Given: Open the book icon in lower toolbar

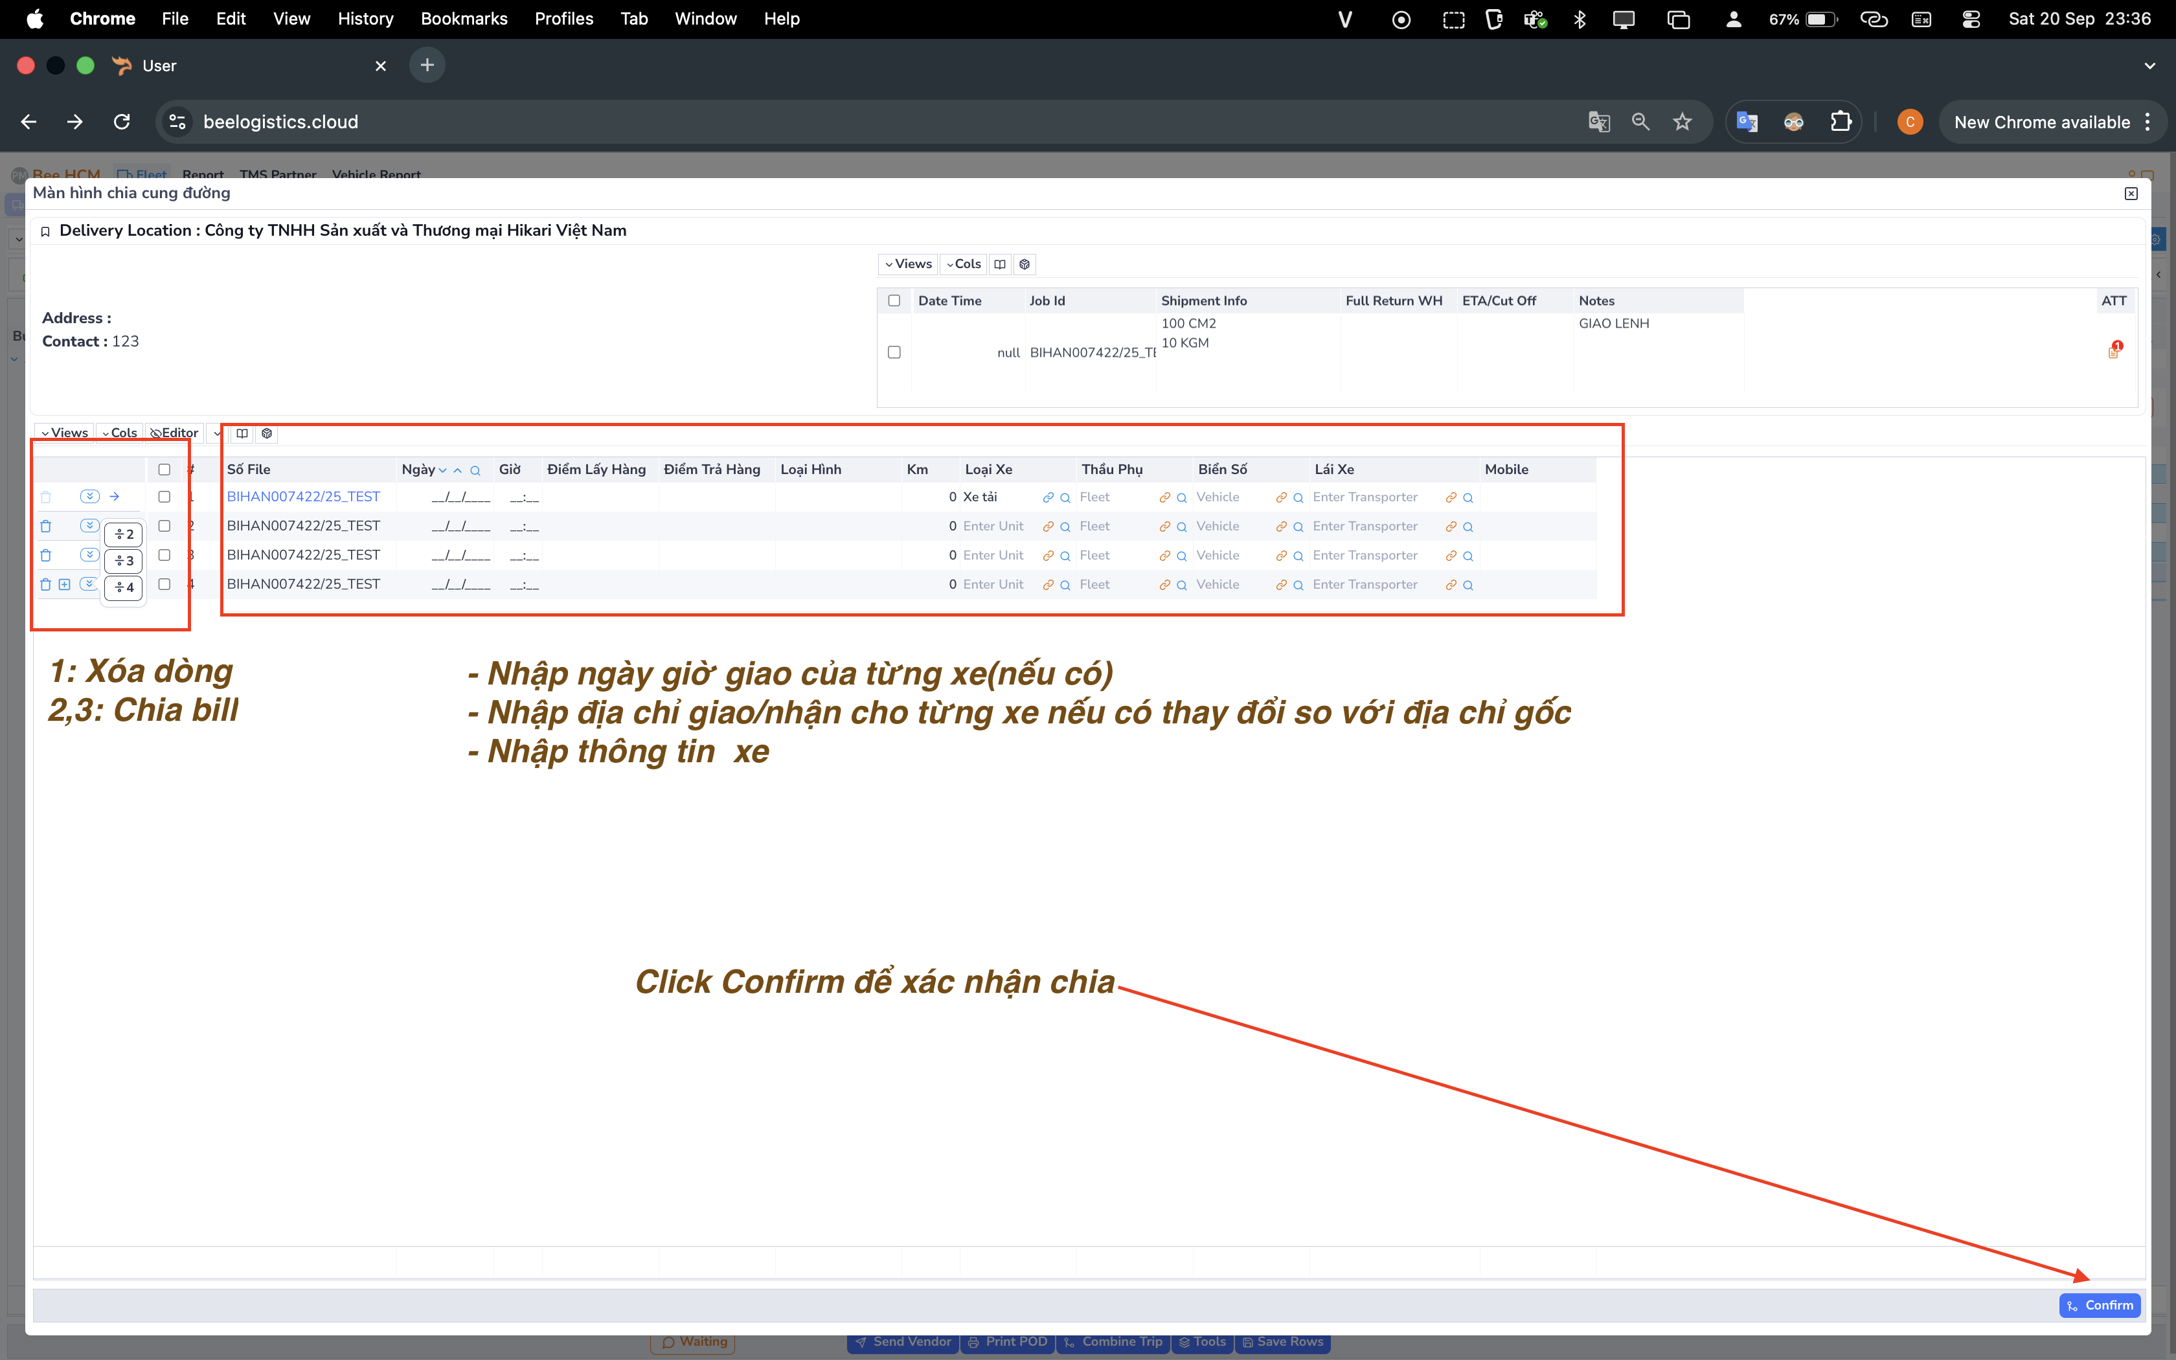Looking at the screenshot, I should click(x=242, y=433).
